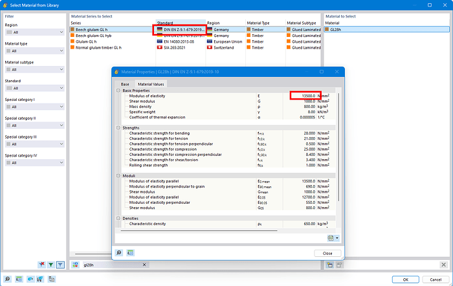Select the Material Values tab

(x=151, y=84)
